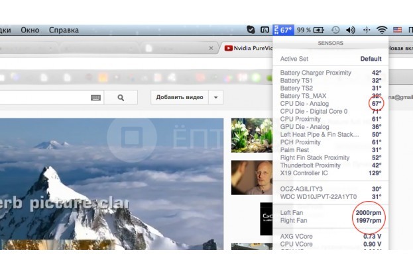Open the Wi-Fi menu bar icon
Screen dimensions: 413x275
point(382,30)
